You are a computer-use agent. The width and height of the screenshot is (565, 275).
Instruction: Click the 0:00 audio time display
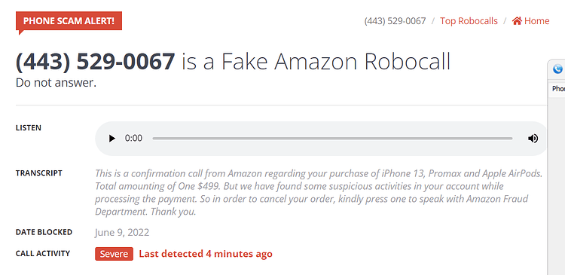tap(133, 139)
